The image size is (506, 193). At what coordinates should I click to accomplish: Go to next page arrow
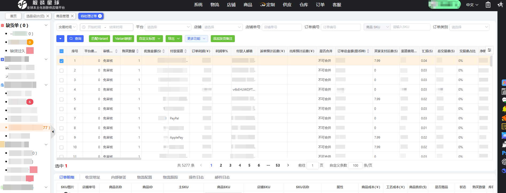(x=288, y=165)
